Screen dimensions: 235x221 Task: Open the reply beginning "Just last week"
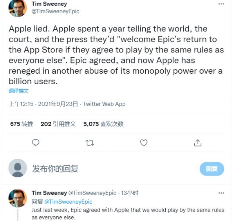128,214
